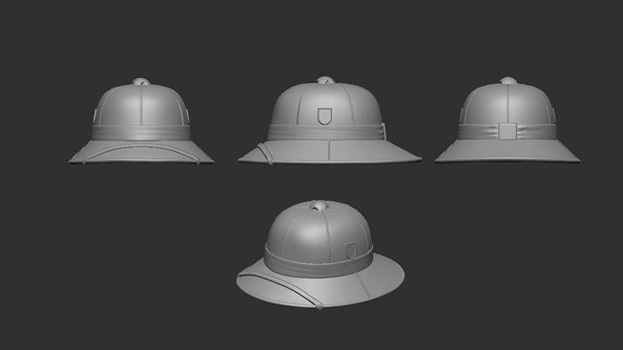Select the square buckle on the rear-view helmet band
This screenshot has width=623, height=350.
tap(507, 131)
